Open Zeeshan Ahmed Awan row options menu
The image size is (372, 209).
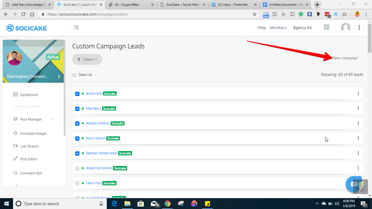point(358,153)
